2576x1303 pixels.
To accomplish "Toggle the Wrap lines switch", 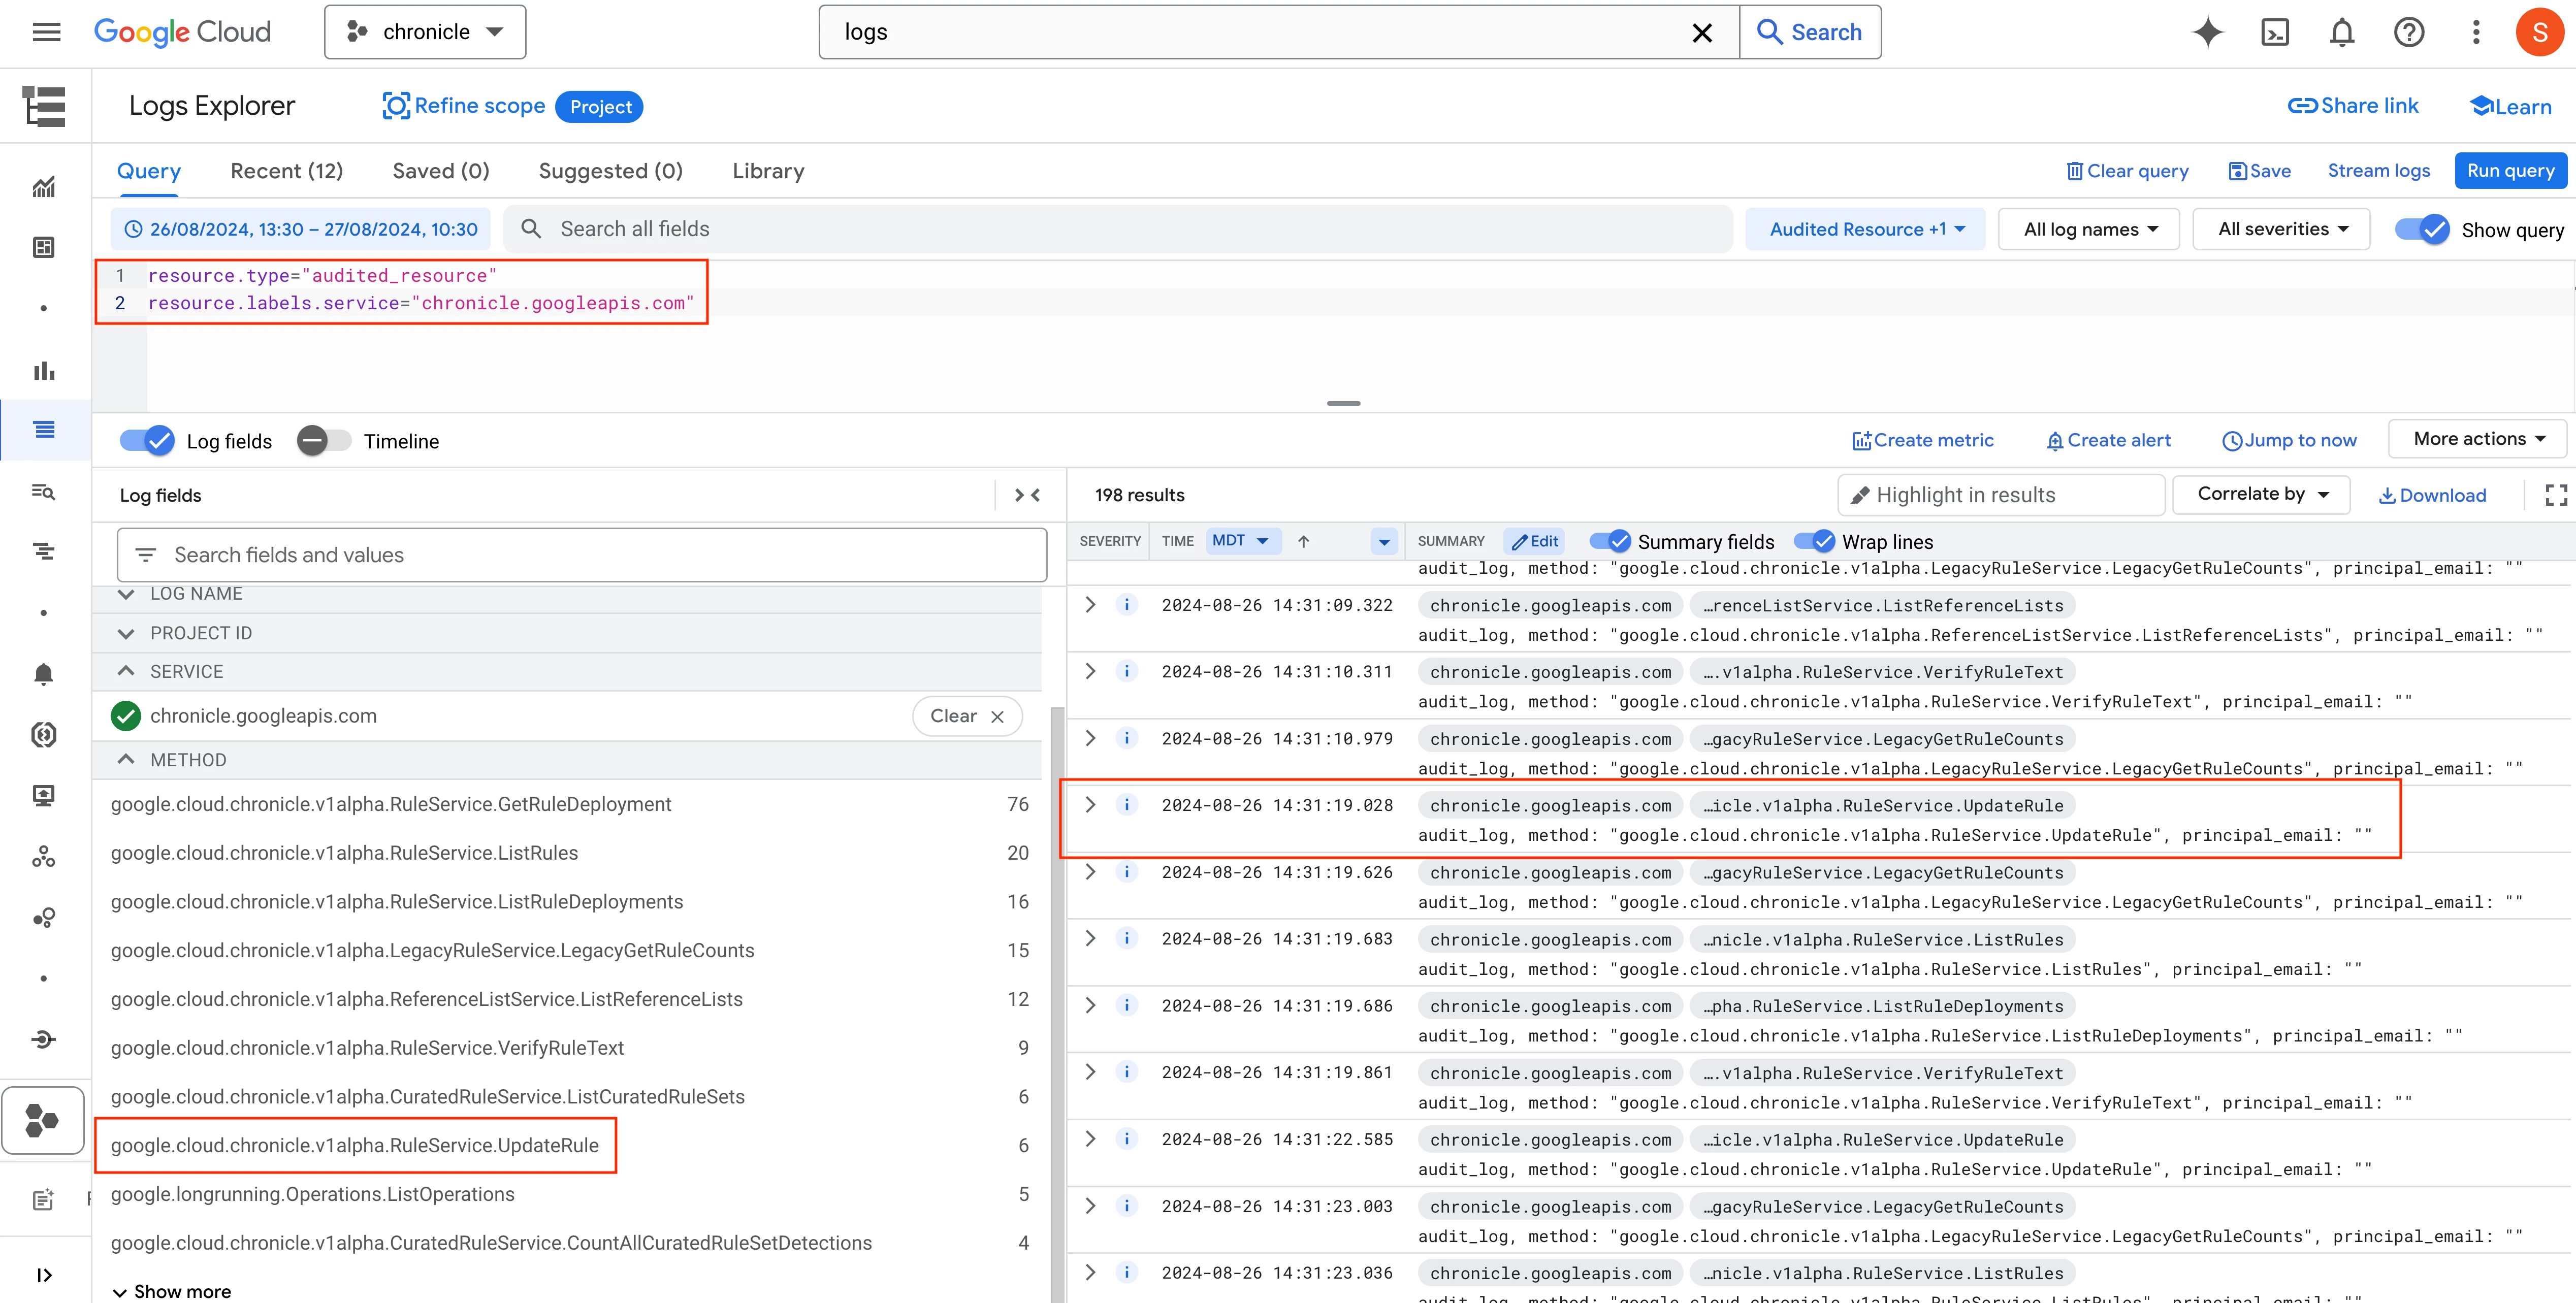I will [x=1814, y=541].
